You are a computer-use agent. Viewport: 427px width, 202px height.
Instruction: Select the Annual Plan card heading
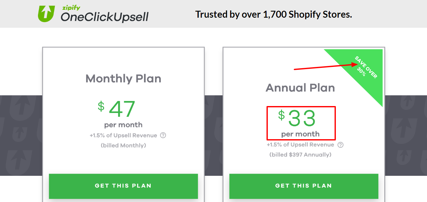[x=300, y=88]
